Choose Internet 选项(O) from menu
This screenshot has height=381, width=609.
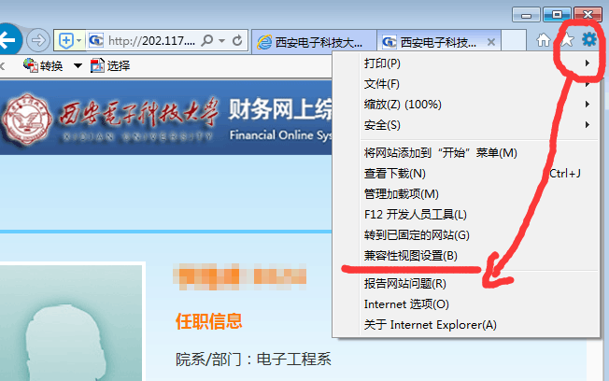[406, 304]
